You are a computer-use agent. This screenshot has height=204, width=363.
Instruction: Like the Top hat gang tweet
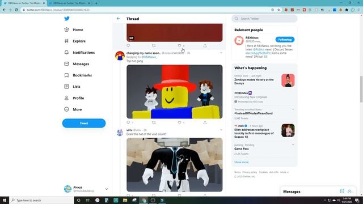[x=179, y=122]
